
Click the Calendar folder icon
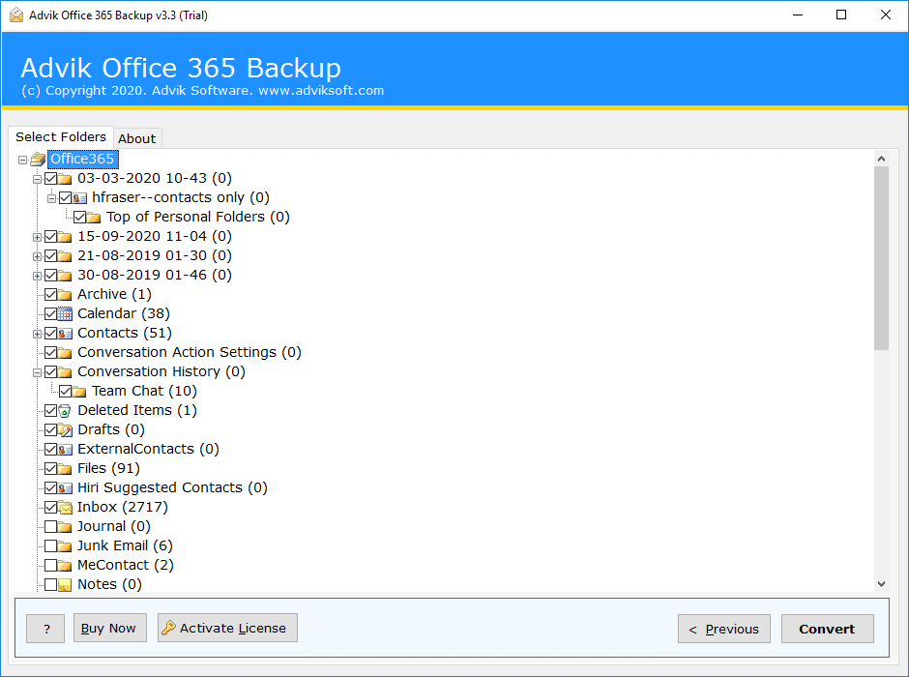pyautogui.click(x=65, y=314)
